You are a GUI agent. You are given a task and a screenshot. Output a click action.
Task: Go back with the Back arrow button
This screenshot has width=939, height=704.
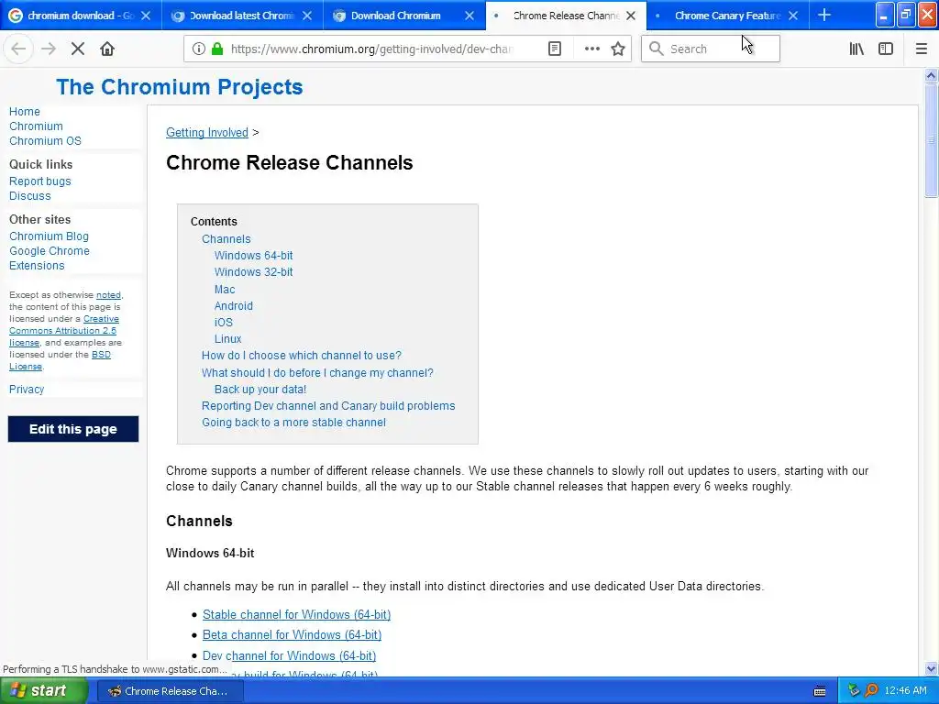pyautogui.click(x=18, y=49)
